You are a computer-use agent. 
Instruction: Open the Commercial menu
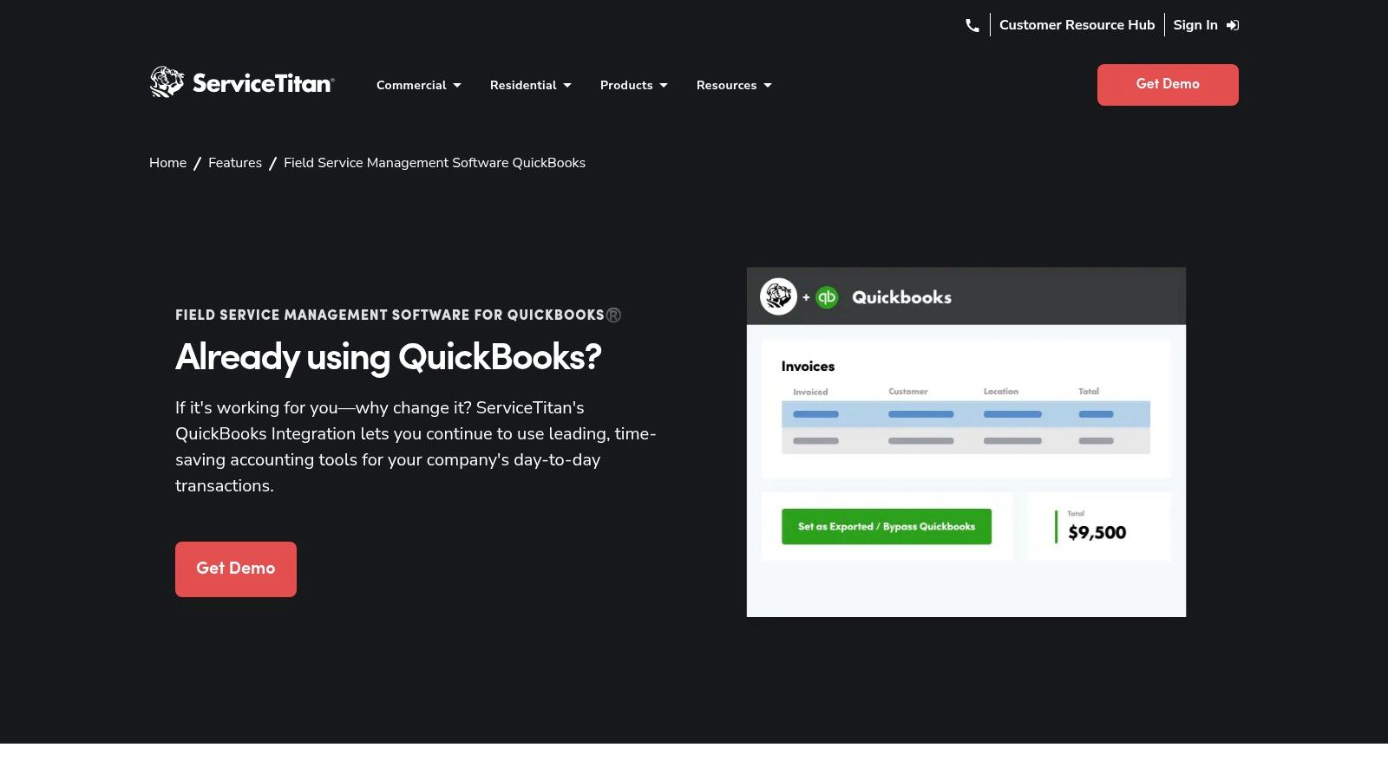click(x=419, y=85)
